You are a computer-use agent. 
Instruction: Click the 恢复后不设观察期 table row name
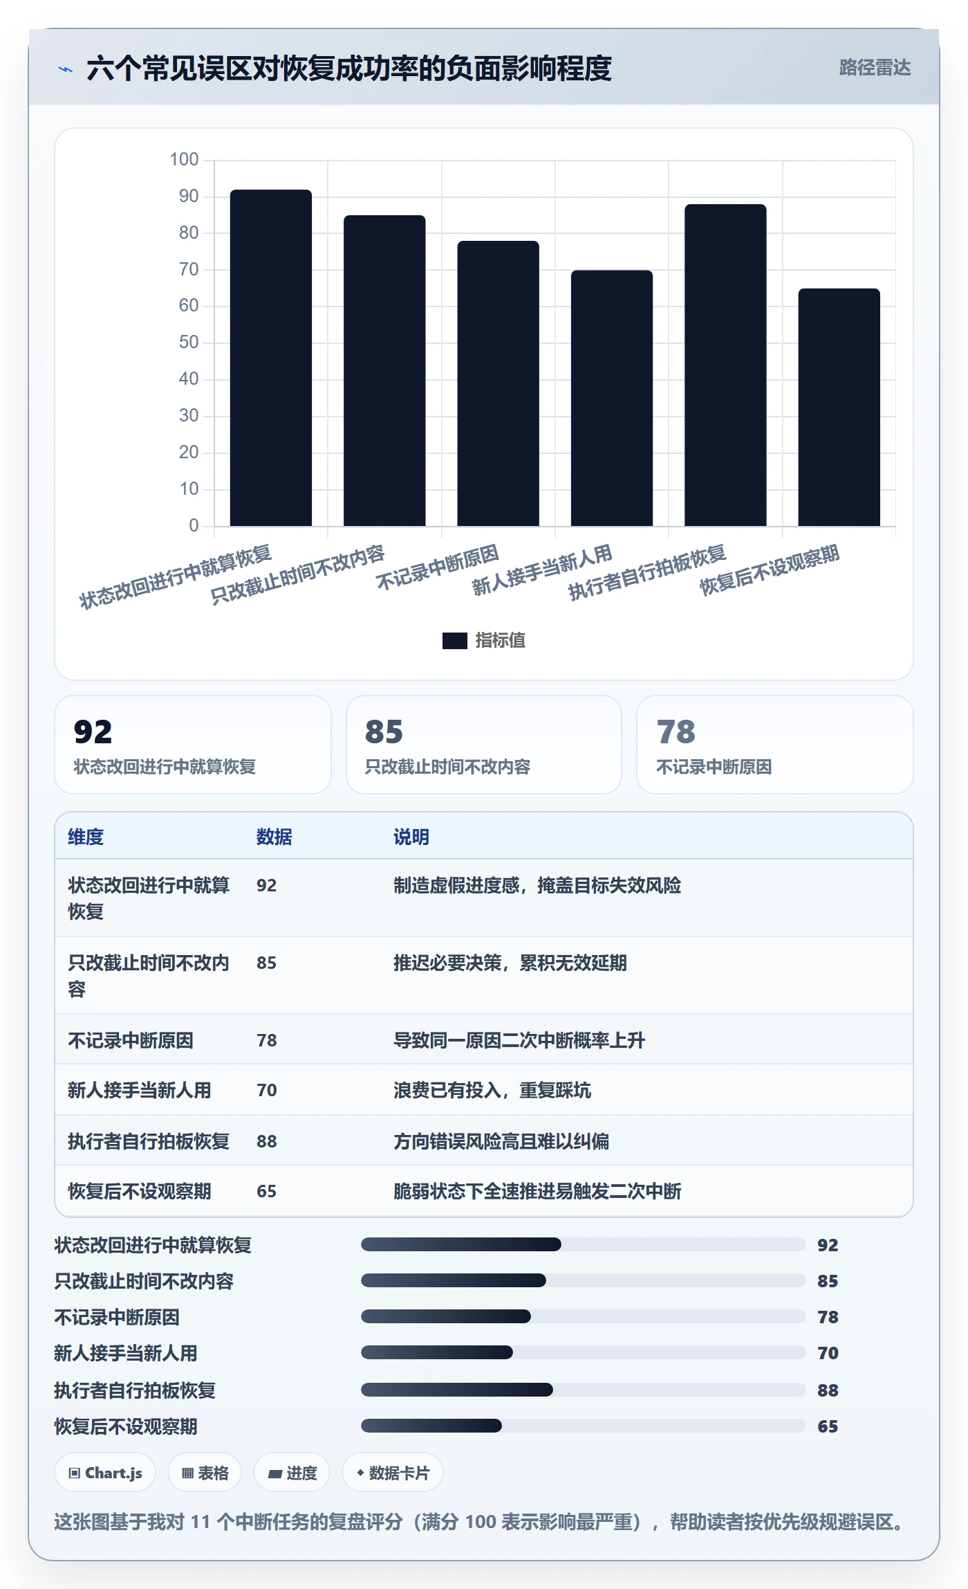[140, 1191]
